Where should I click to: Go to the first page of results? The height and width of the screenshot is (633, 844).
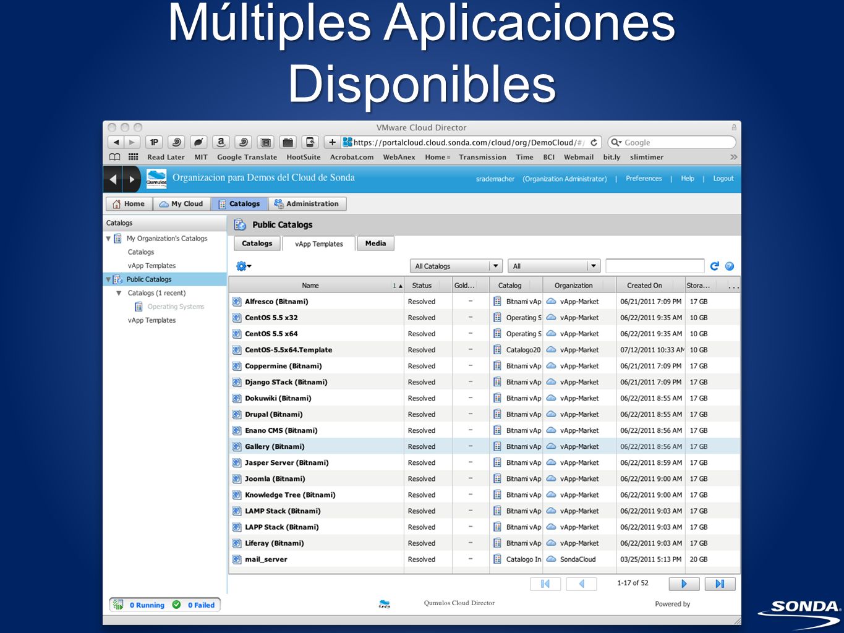coord(545,584)
